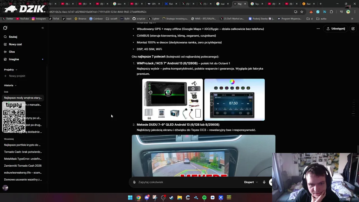Open the Snipping Tool from the taskbar
The image size is (359, 202).
(x=155, y=198)
